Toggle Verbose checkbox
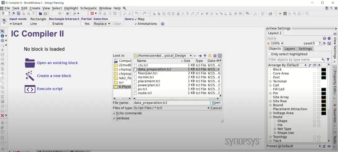 pyautogui.click(x=114, y=118)
